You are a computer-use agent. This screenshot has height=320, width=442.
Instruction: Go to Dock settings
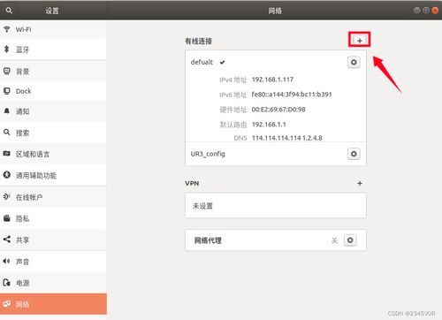[x=53, y=91]
